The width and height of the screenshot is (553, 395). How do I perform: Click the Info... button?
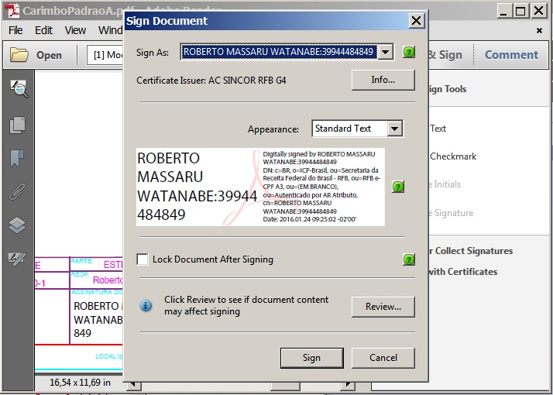(x=383, y=80)
